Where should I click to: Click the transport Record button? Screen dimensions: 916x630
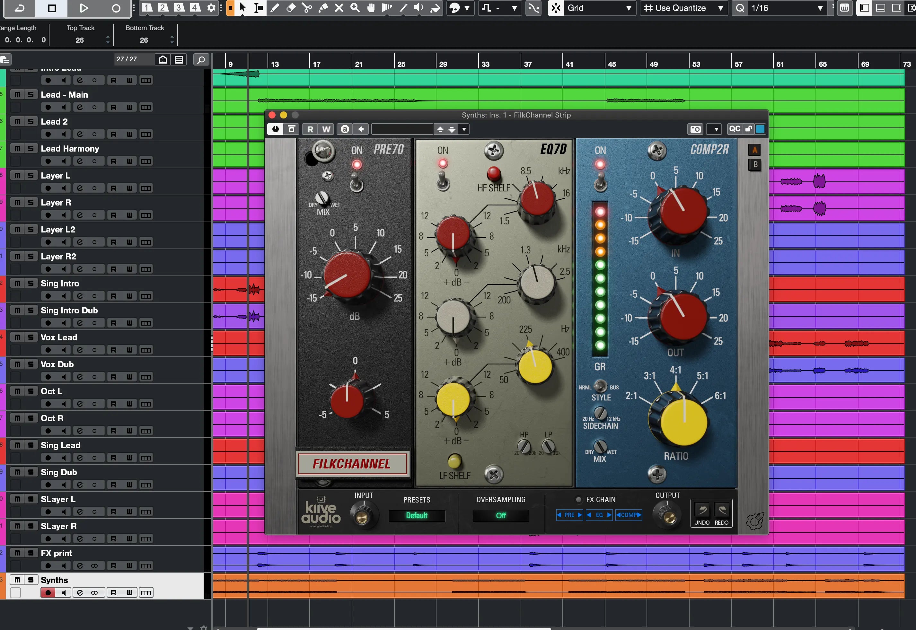[116, 8]
